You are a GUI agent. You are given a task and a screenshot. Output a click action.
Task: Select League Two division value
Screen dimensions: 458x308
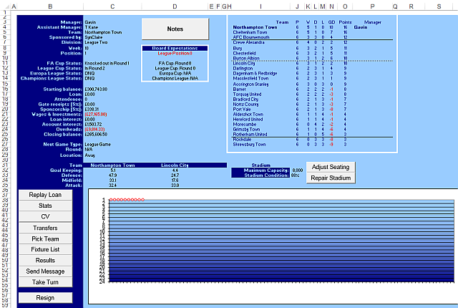(96, 42)
